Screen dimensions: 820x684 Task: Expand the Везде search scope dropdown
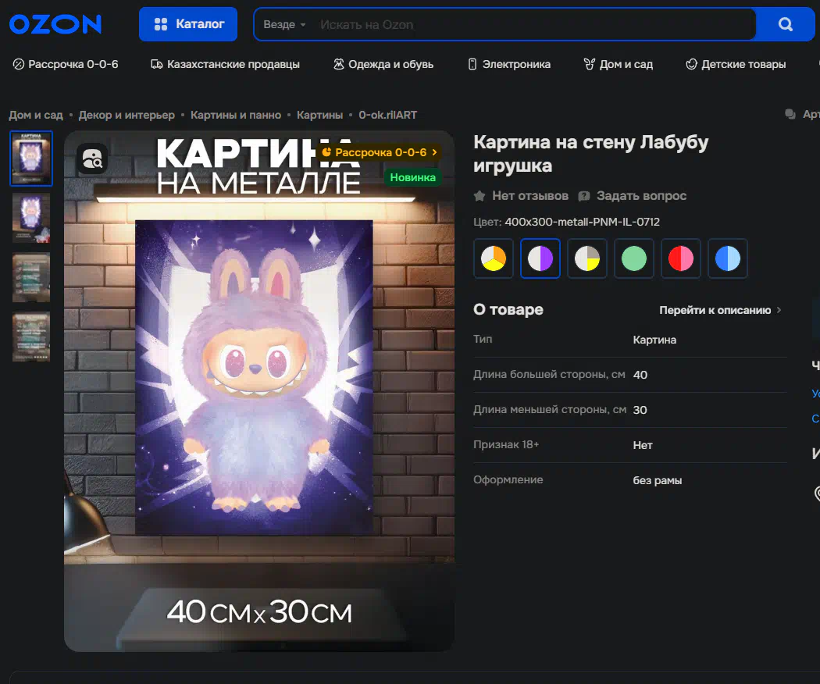[x=284, y=24]
